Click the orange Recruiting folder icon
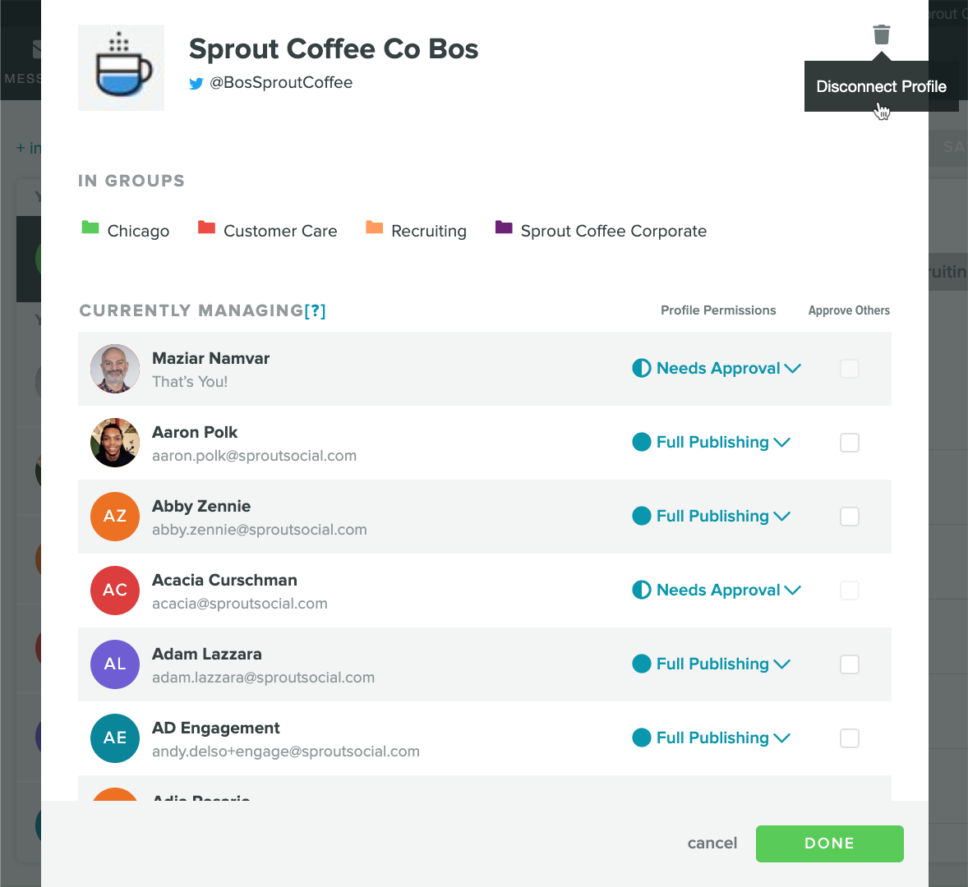Viewport: 968px width, 887px height. 374,227
